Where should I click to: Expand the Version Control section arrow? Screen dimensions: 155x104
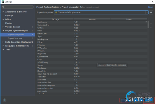pos(3,27)
